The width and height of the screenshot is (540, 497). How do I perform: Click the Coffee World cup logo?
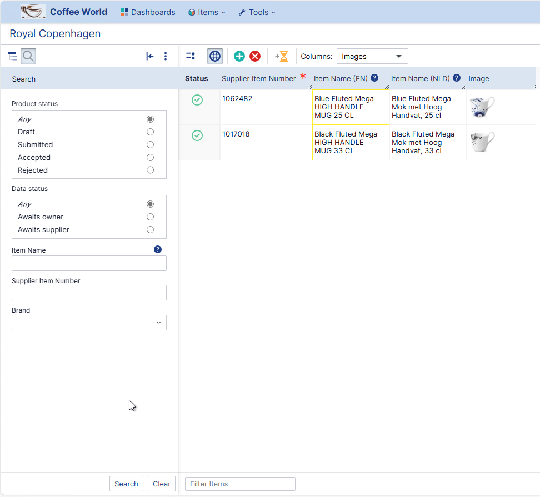click(x=33, y=12)
